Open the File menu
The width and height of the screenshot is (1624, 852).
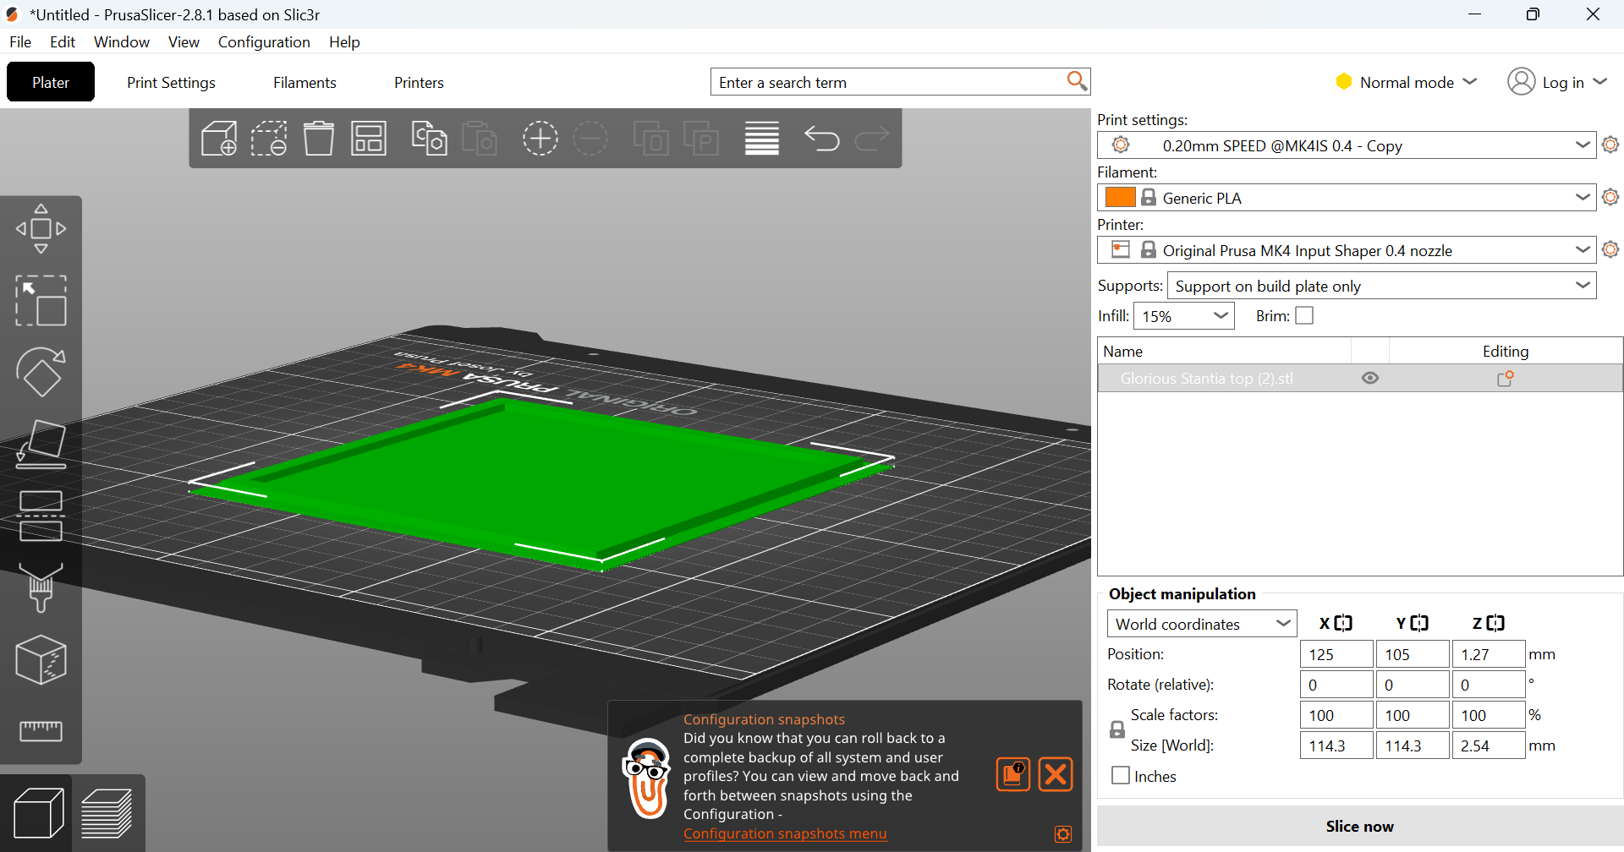[20, 41]
